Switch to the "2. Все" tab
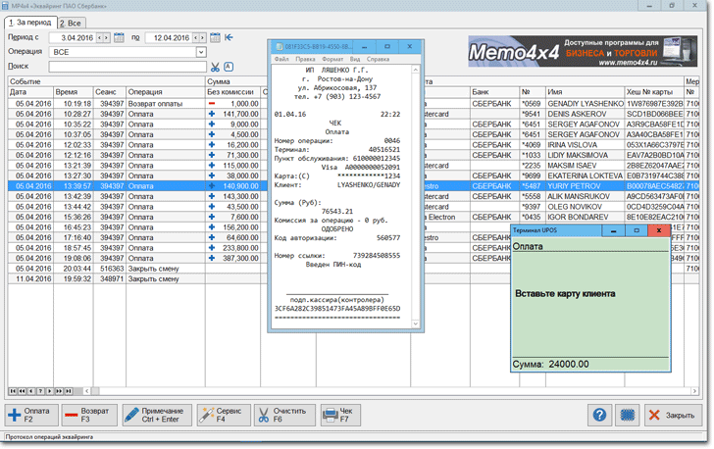 pyautogui.click(x=71, y=24)
